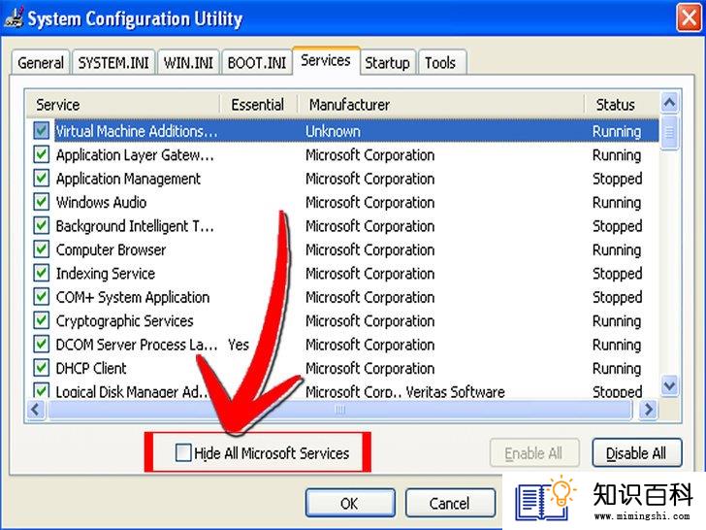Switch to the General tab

[41, 62]
